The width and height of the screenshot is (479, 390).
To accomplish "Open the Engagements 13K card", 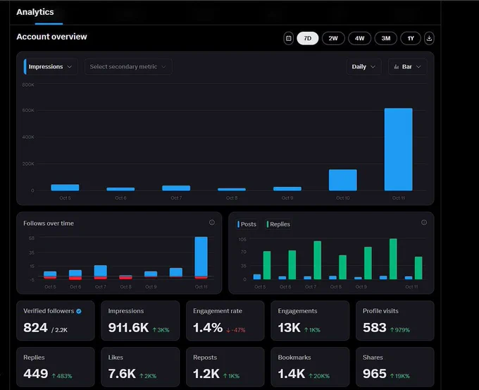I will point(310,321).
